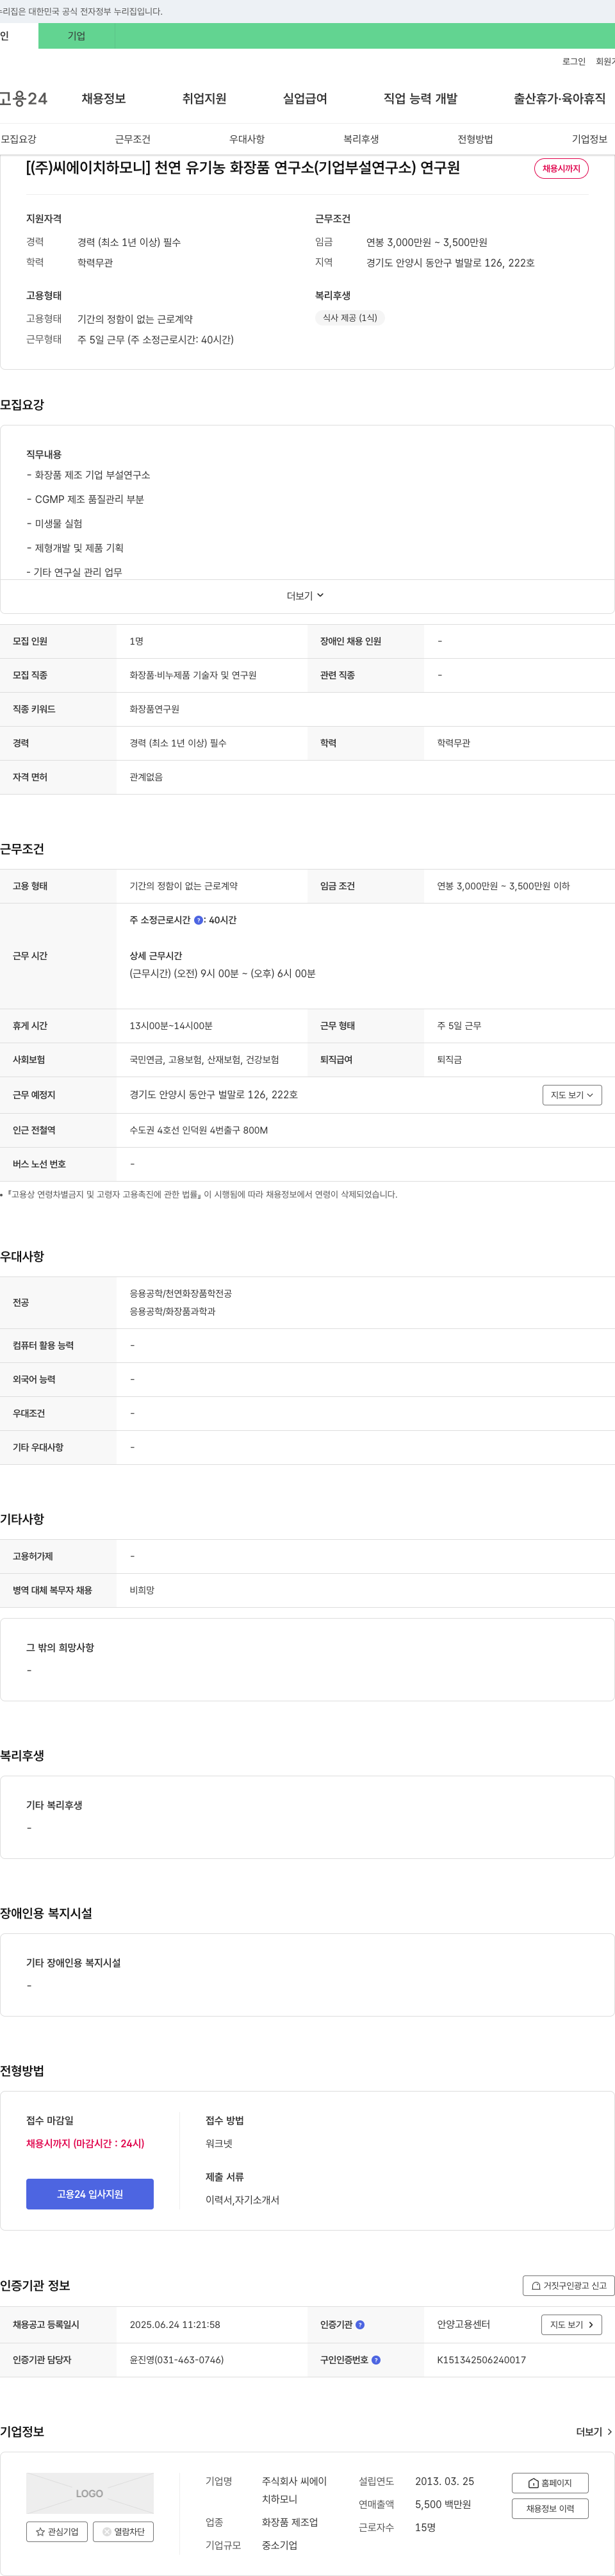Click the 주식회사 씨에이치하모니 company name

coord(295,2489)
